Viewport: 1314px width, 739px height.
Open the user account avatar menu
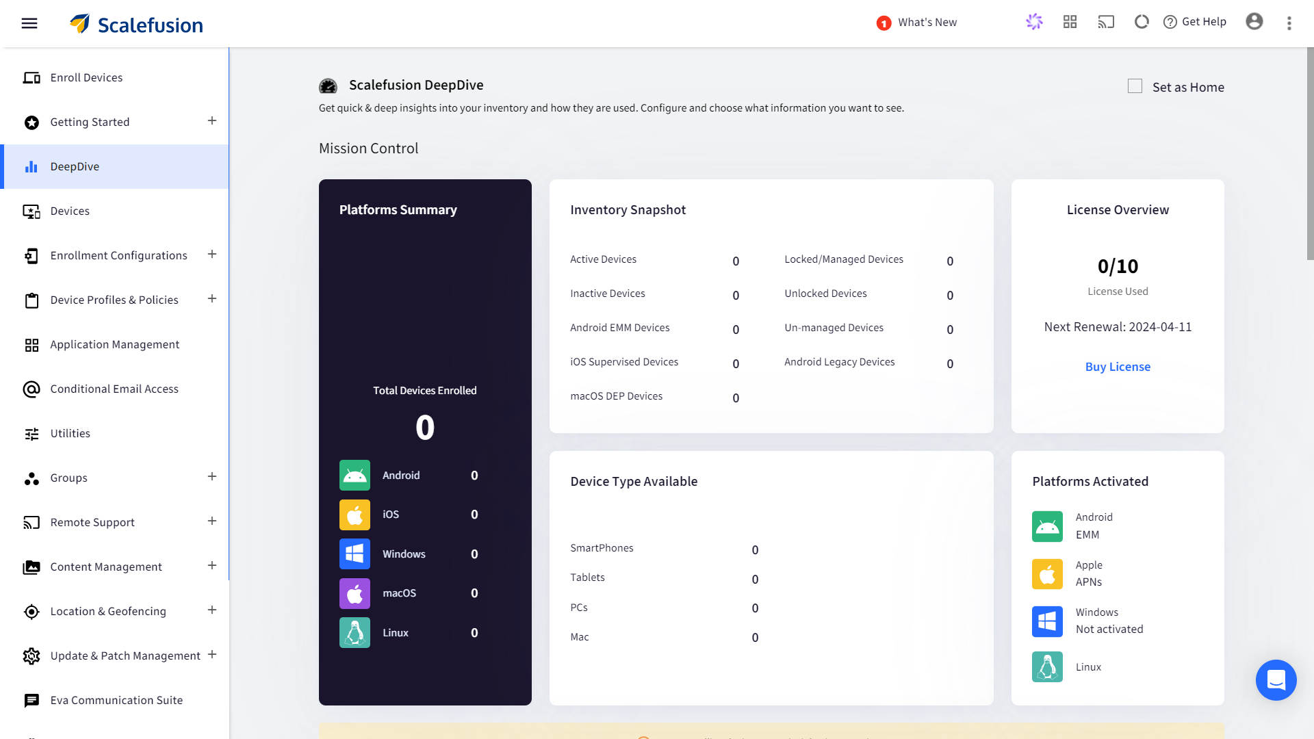[x=1254, y=22]
